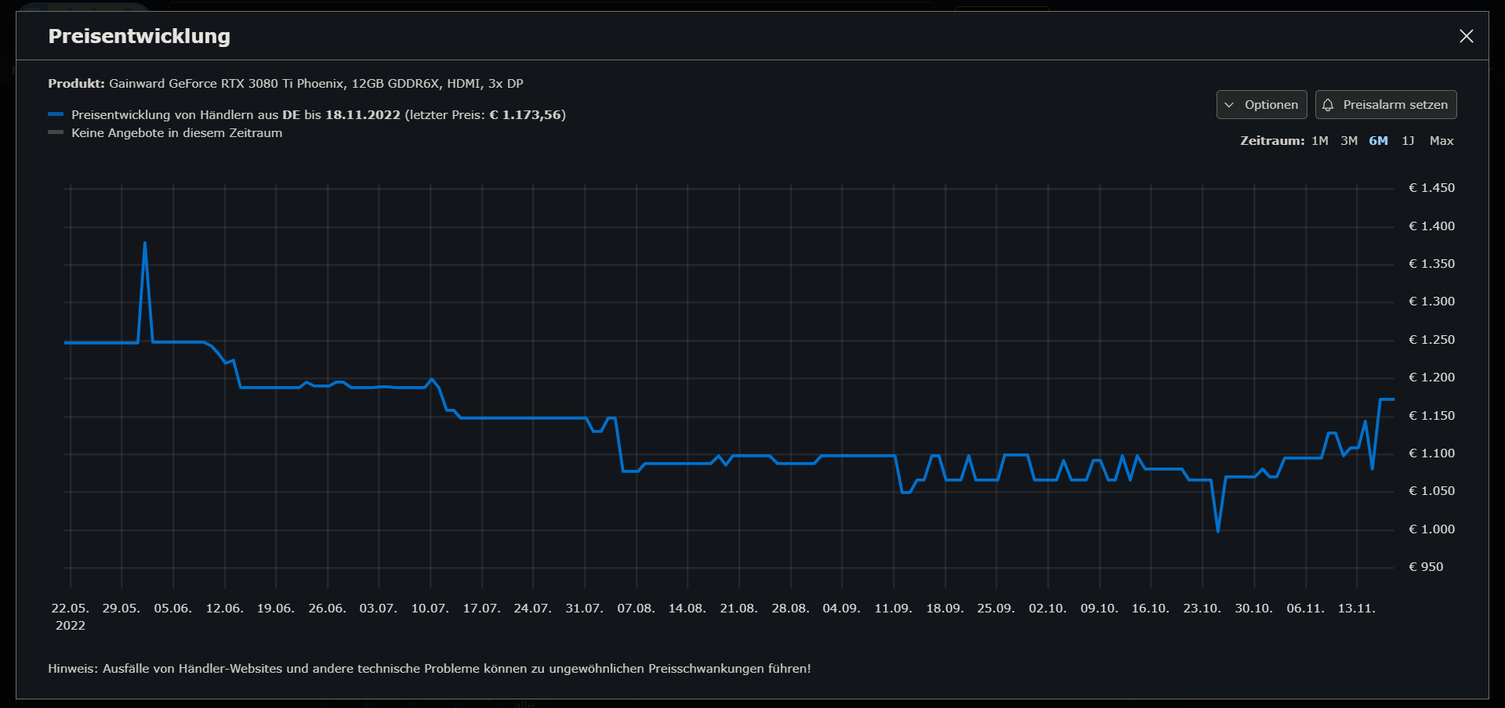This screenshot has width=1505, height=708.
Task: Click the lowest price dip near 23.10.
Action: (x=1218, y=532)
